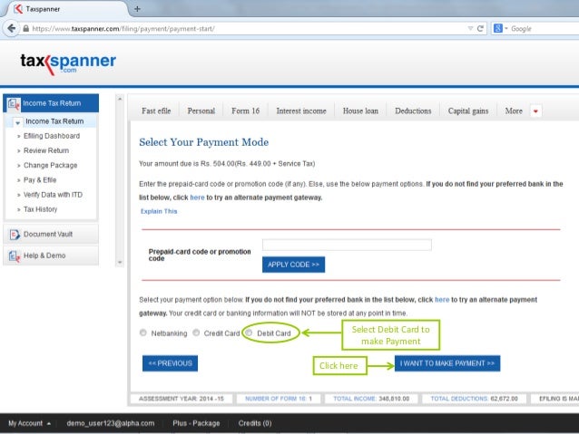Click Credits (0) in bottom bar
This screenshot has height=434, width=579.
click(255, 423)
